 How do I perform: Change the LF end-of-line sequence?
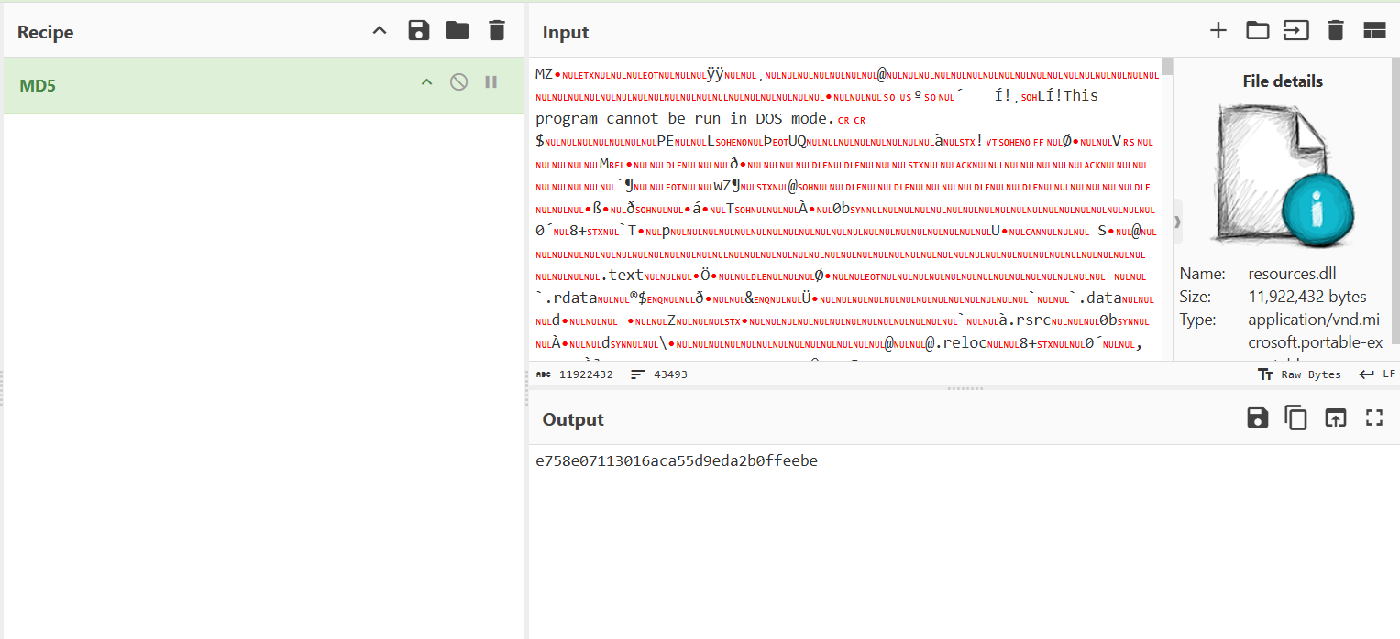[1377, 374]
